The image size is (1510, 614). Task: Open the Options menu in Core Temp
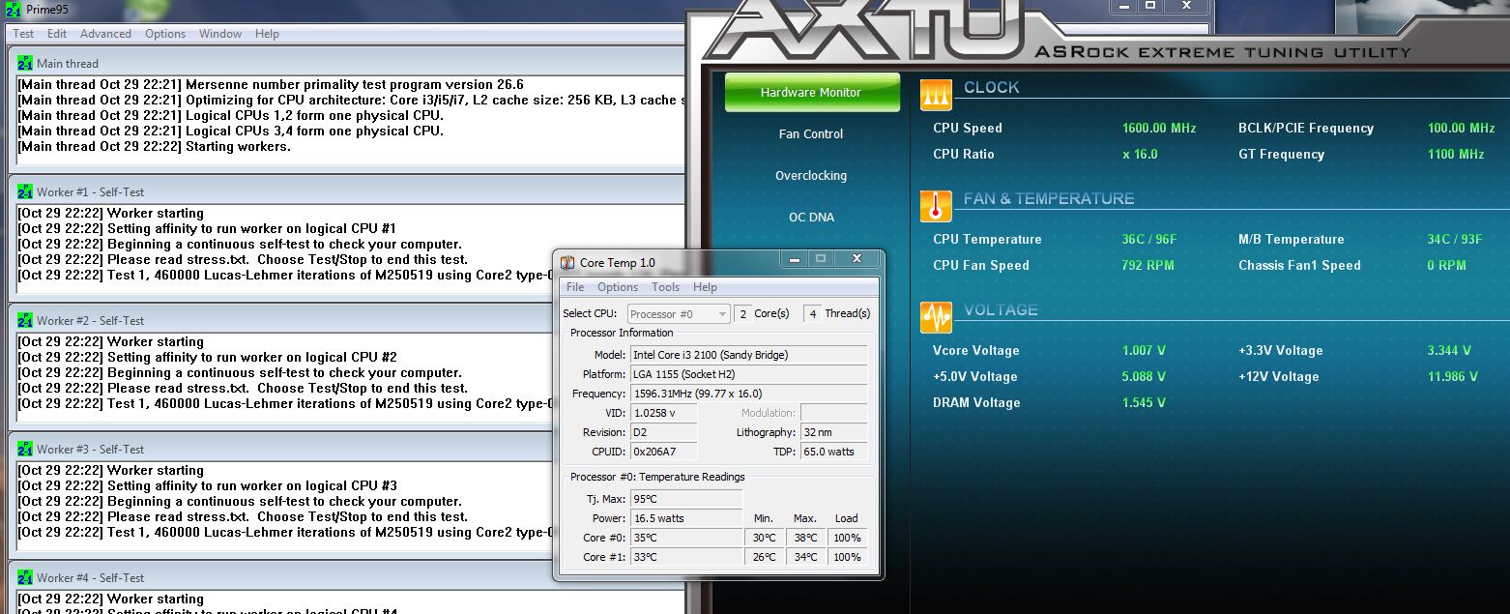click(618, 287)
